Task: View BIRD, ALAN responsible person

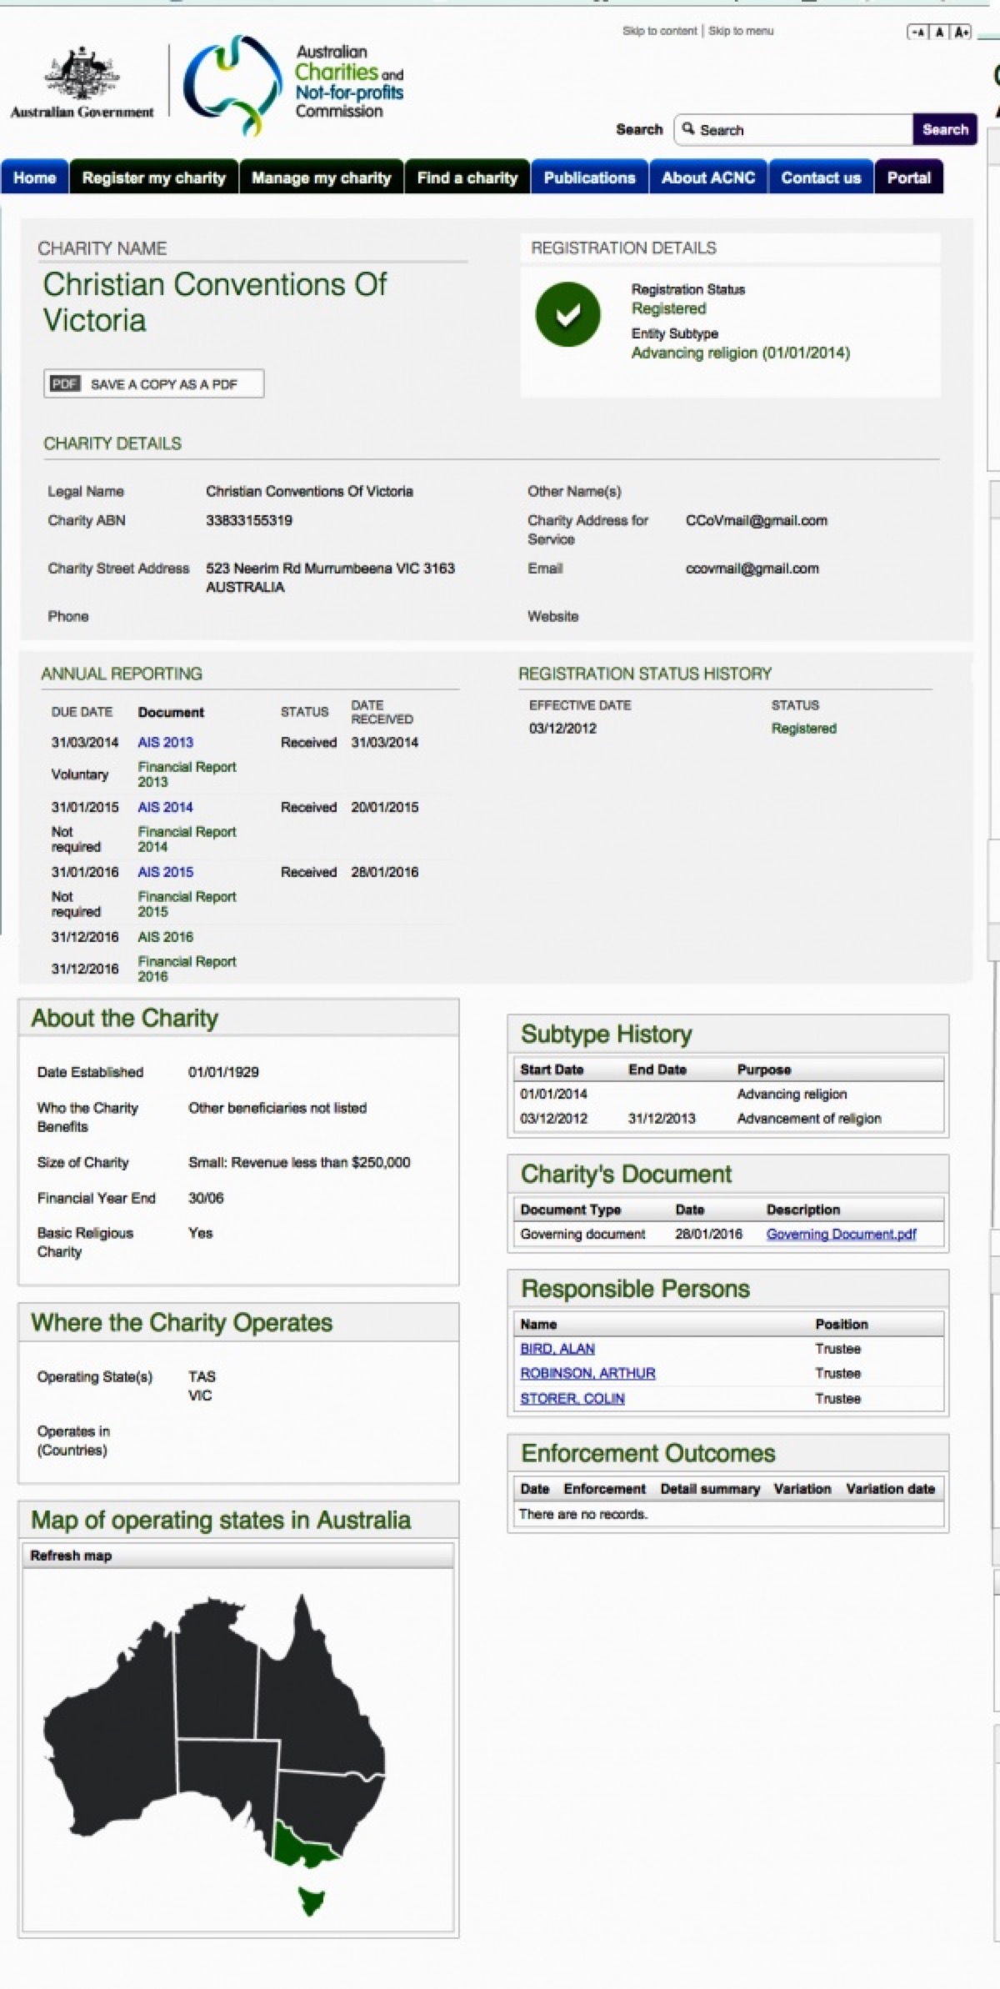Action: pos(557,1349)
